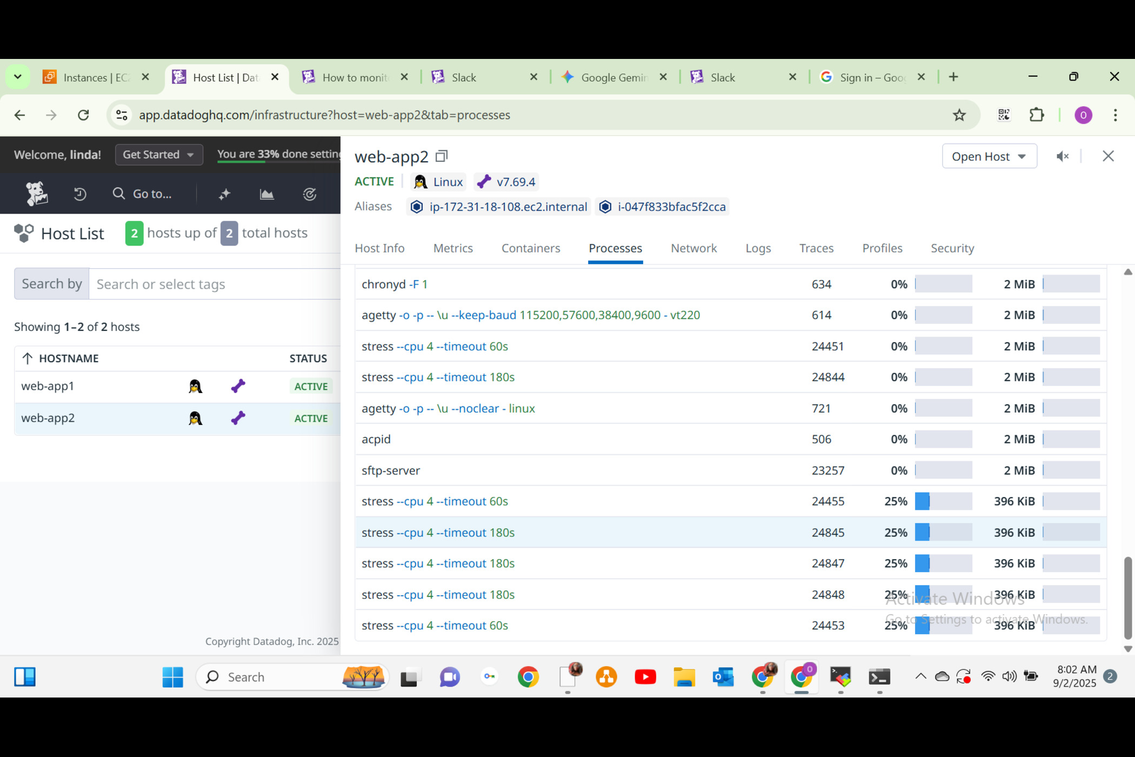Click memory bar for chronyd process

1071,284
